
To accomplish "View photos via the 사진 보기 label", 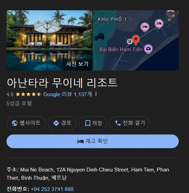I will click(77, 64).
